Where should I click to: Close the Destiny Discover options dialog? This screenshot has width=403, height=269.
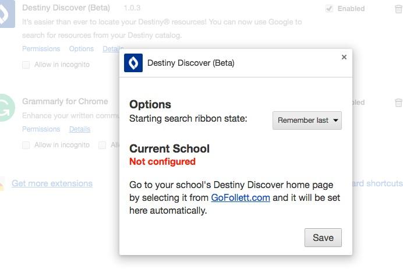(x=344, y=57)
